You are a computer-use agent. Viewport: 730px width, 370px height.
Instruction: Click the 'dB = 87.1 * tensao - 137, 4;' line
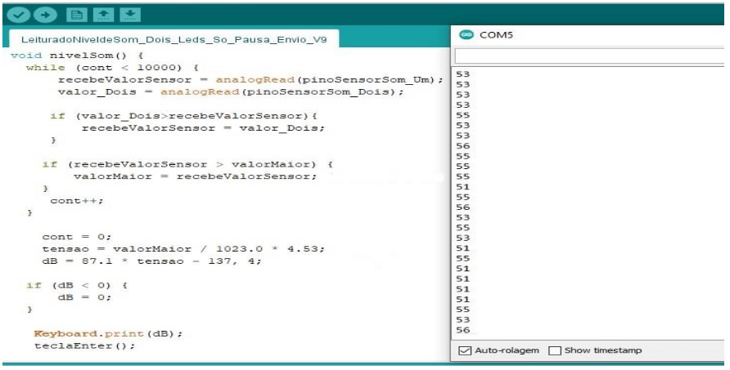151,261
